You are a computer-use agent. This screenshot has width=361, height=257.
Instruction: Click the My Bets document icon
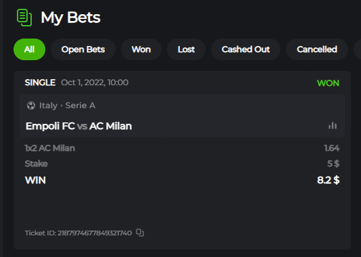tap(24, 18)
